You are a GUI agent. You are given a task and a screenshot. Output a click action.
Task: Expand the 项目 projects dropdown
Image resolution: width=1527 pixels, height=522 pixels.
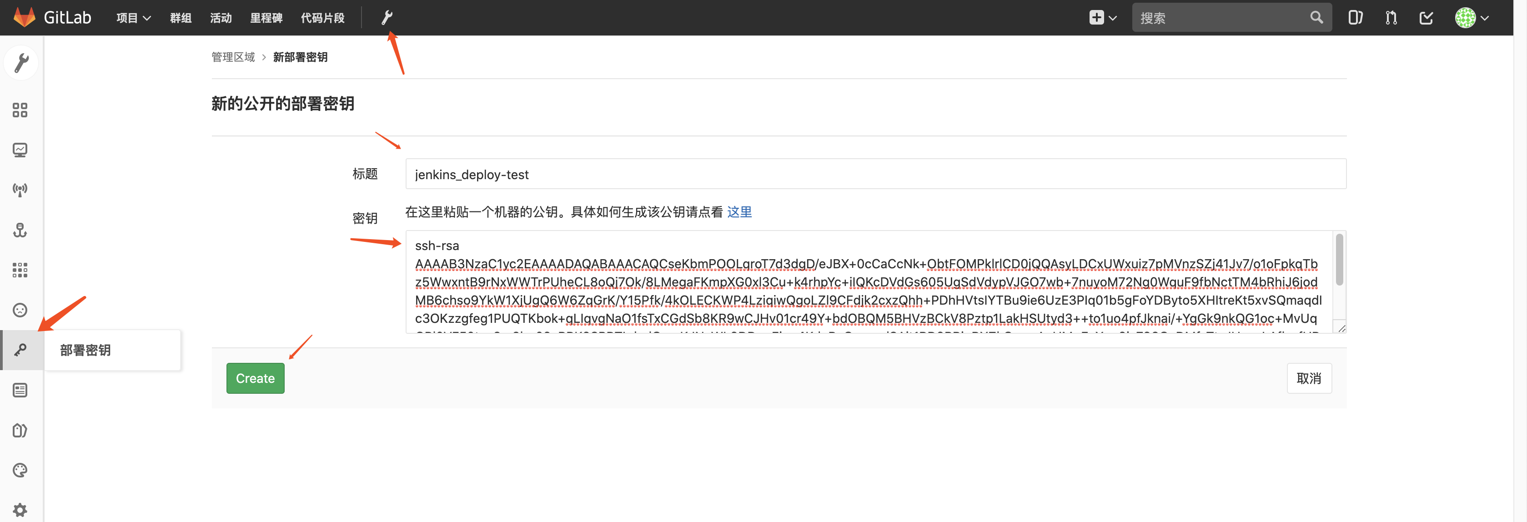pyautogui.click(x=133, y=18)
